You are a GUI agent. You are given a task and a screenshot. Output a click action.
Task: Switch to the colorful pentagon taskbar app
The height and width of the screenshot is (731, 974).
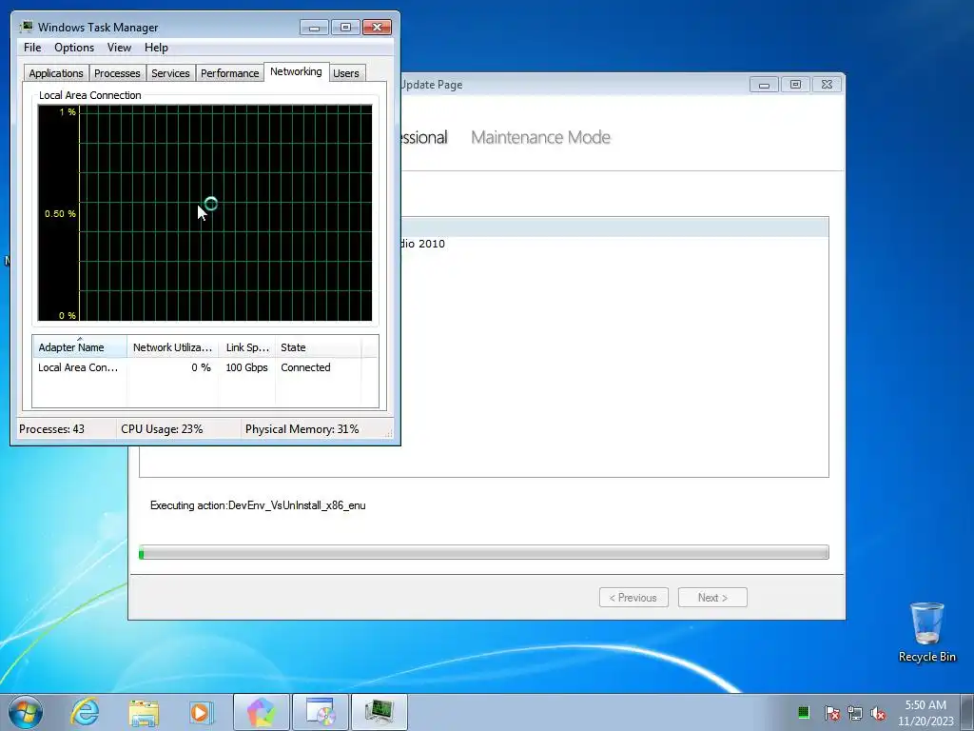261,712
